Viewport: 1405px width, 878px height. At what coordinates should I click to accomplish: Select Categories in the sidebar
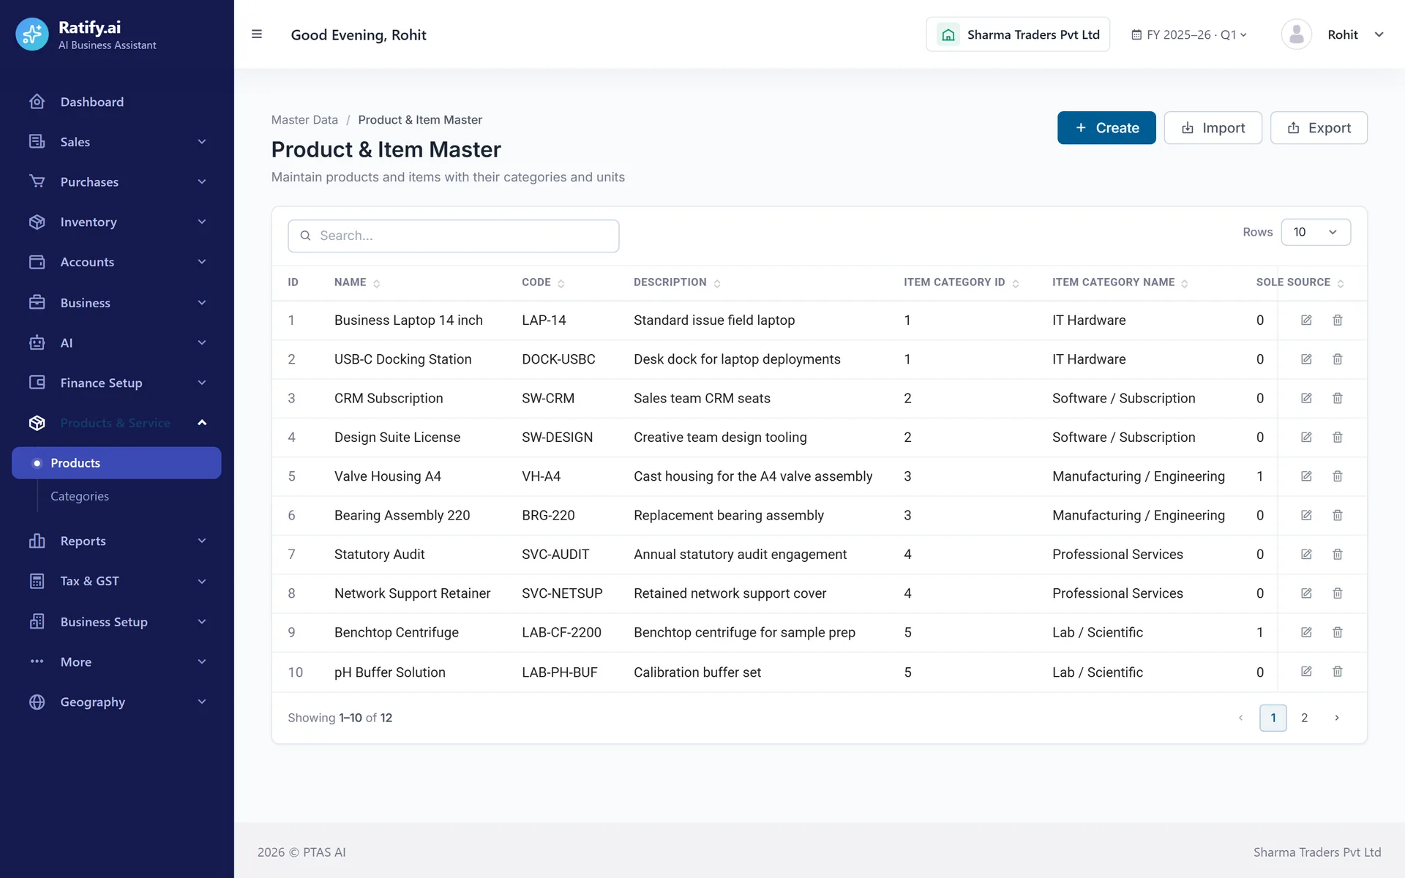coord(80,496)
